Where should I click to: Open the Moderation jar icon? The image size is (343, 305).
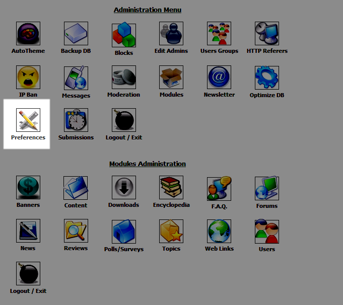(124, 77)
